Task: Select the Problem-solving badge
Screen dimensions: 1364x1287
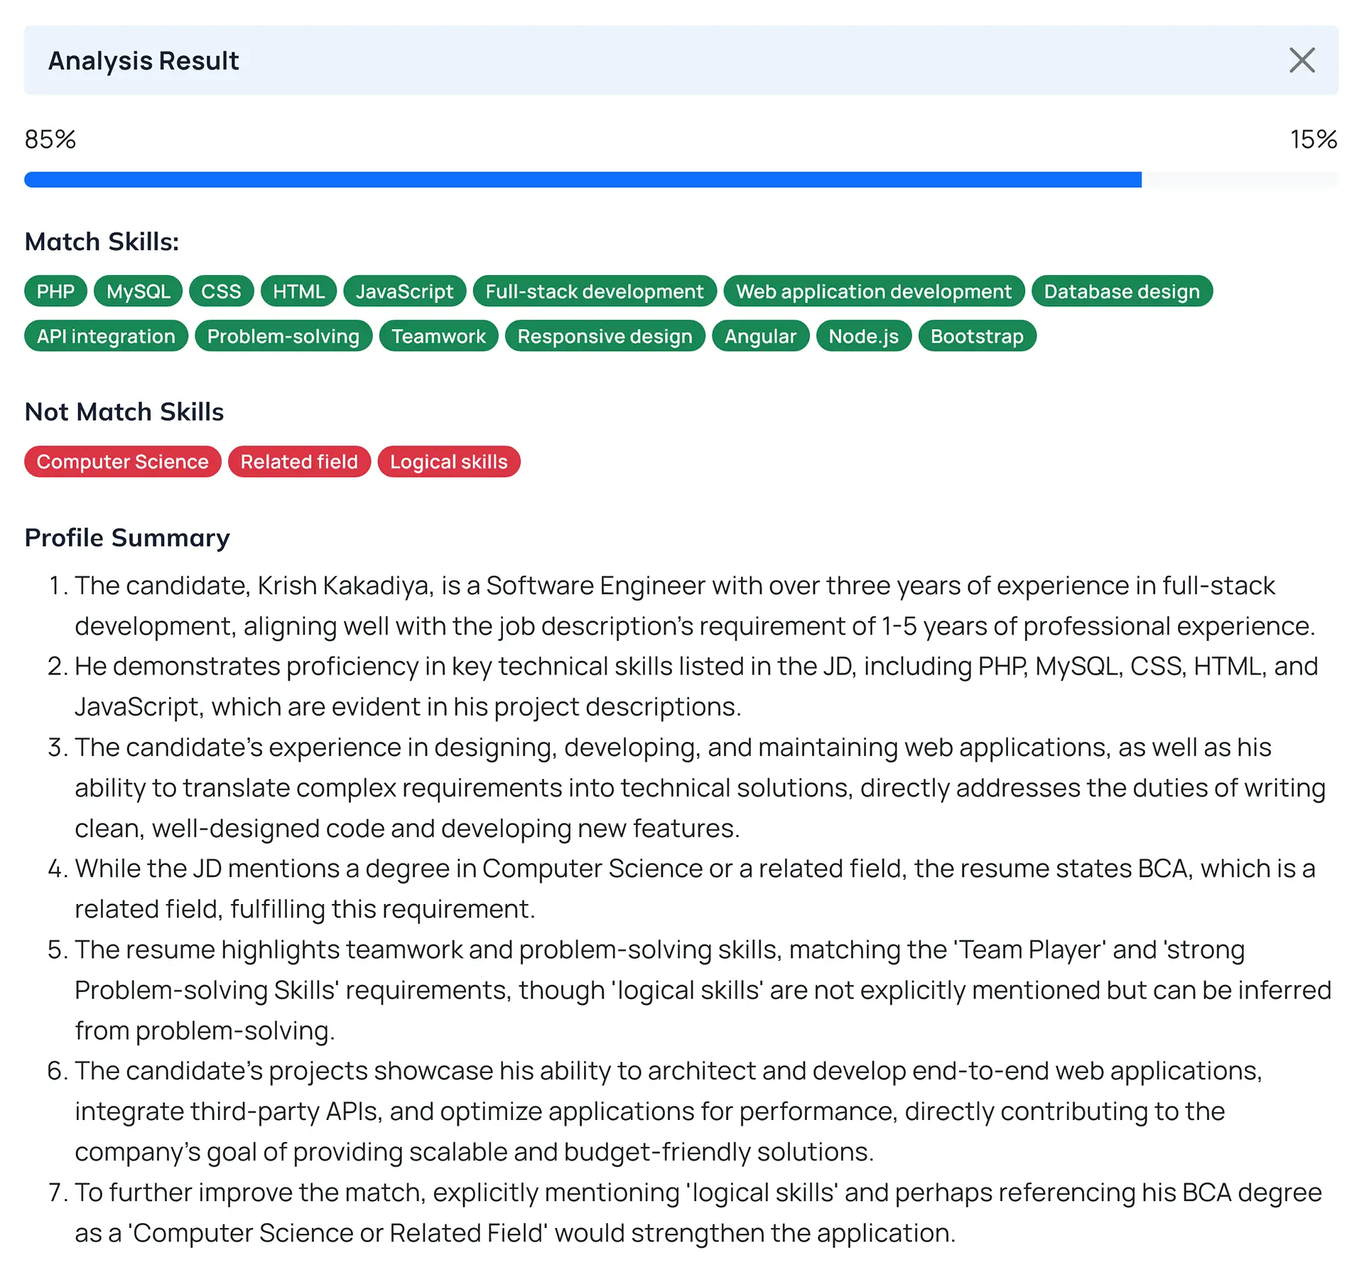Action: tap(283, 336)
